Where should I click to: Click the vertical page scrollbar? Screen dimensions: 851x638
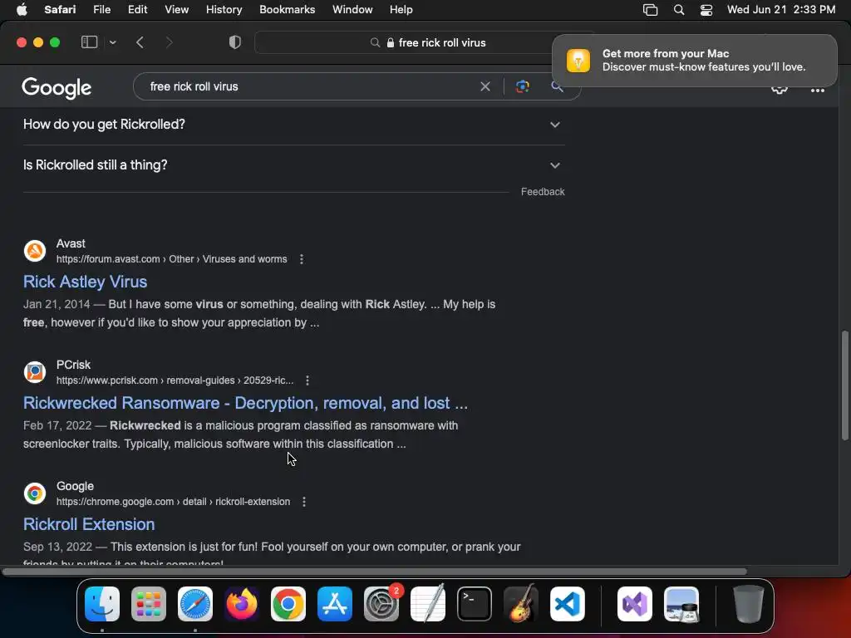[844, 385]
